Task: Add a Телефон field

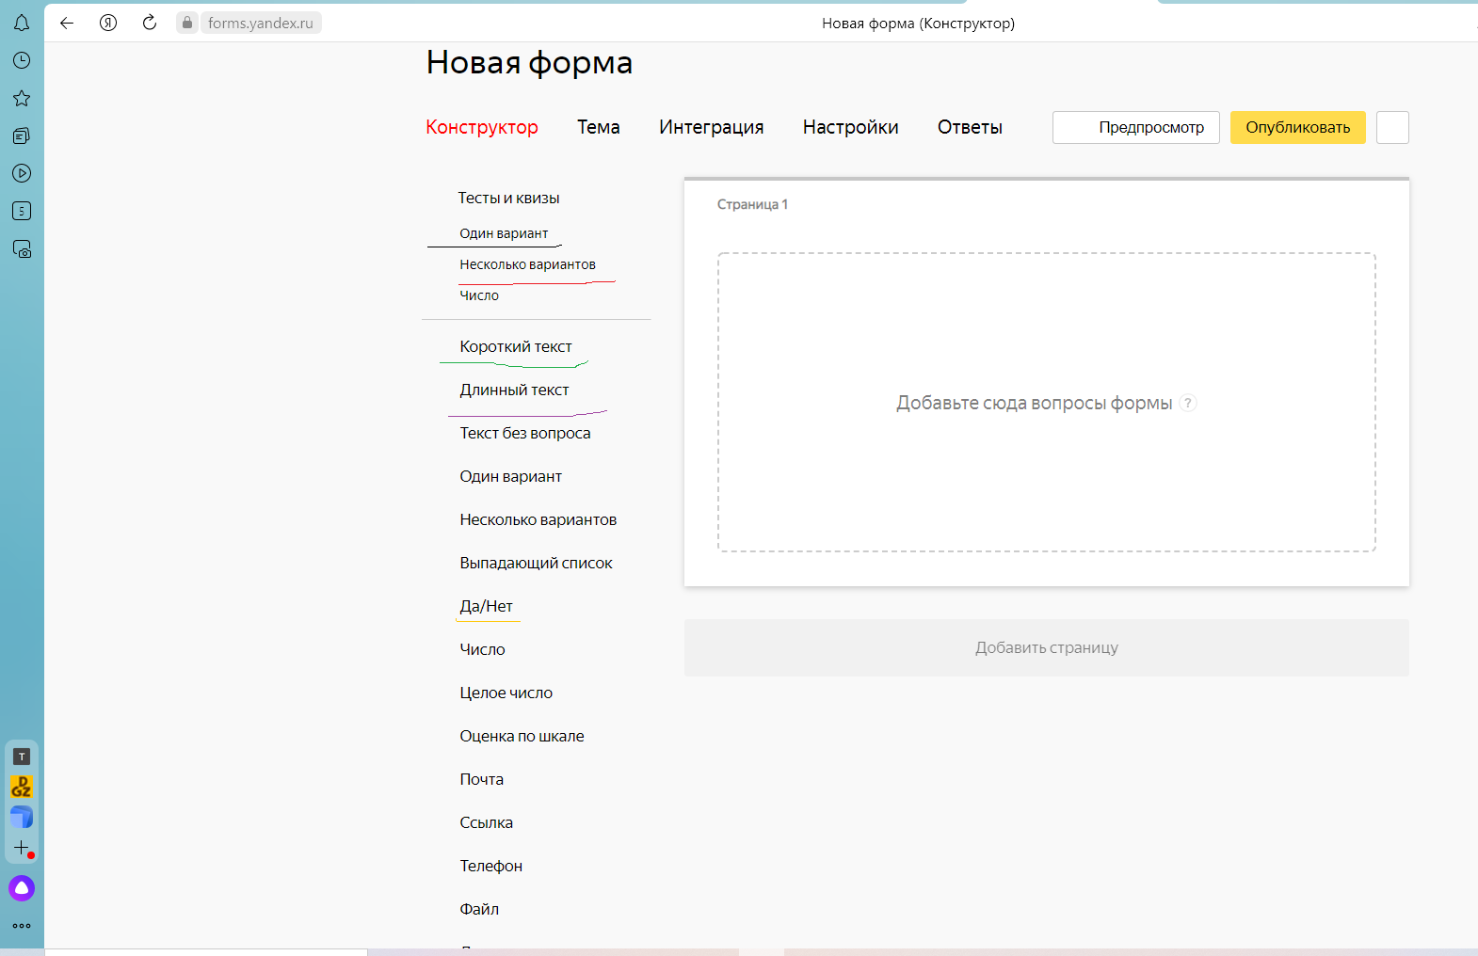Action: tap(490, 866)
